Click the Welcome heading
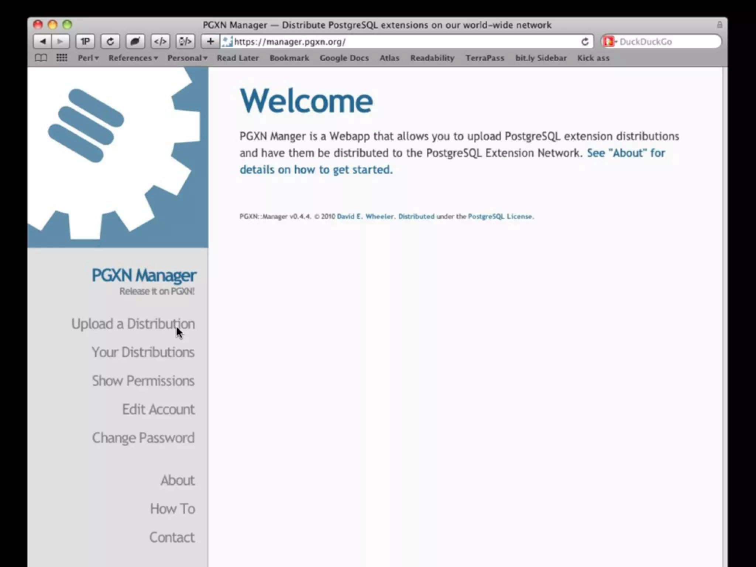756x567 pixels. (x=306, y=100)
